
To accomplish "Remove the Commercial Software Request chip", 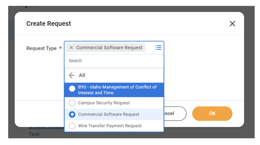I will pyautogui.click(x=71, y=48).
